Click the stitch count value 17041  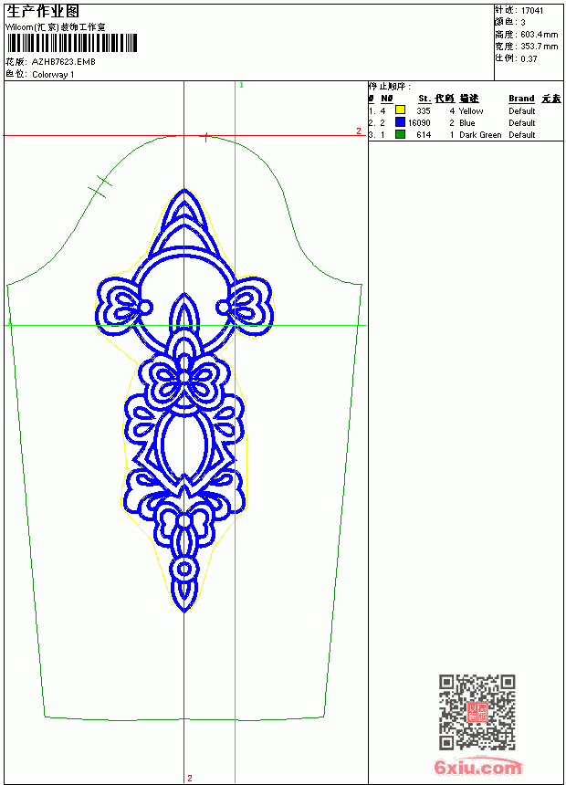(x=532, y=11)
